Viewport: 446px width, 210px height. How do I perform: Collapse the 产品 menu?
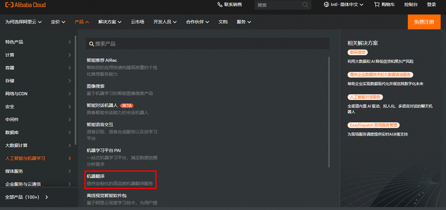pyautogui.click(x=82, y=22)
